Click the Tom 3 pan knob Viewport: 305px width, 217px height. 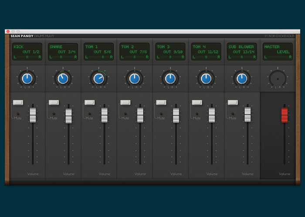click(x=170, y=79)
